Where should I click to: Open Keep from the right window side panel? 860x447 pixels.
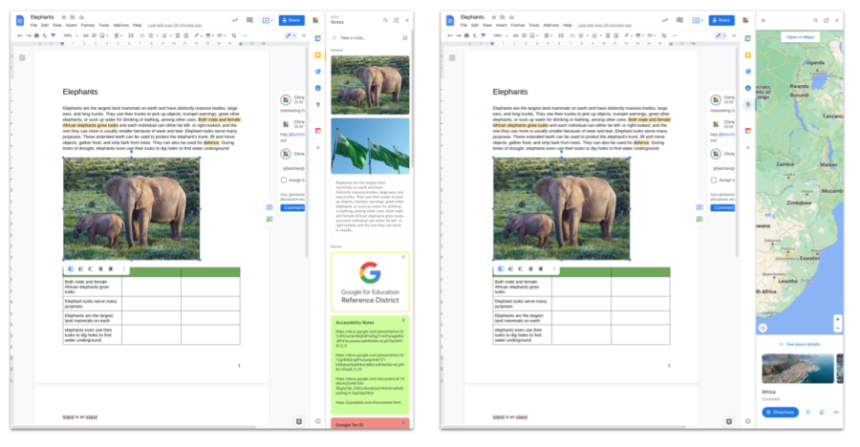(x=748, y=54)
